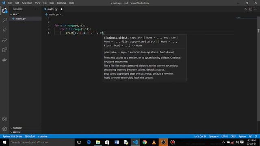
Task: Open the Search view in activity bar
Action: [x=4, y=20]
